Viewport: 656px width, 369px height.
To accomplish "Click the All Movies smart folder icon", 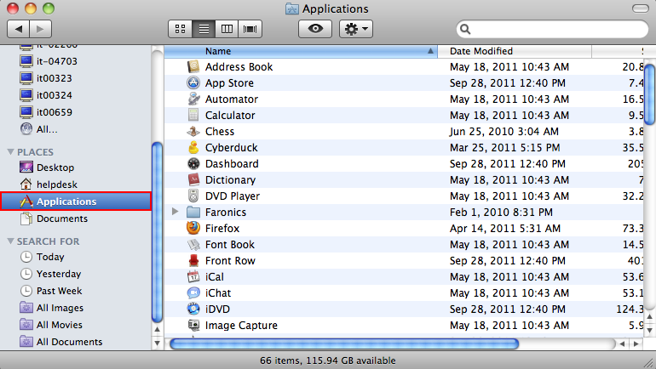I will [x=26, y=324].
